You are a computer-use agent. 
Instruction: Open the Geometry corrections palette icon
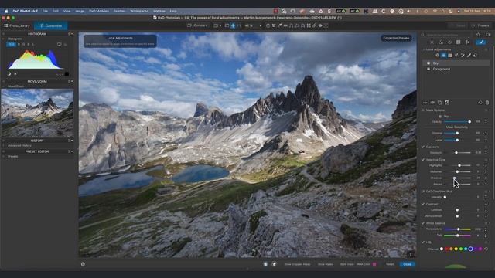[459, 42]
